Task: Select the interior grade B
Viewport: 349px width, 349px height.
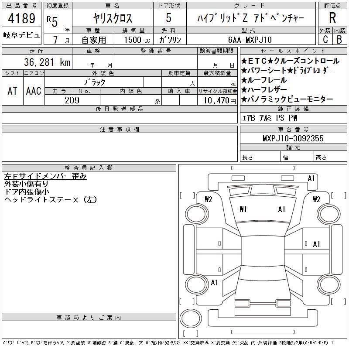Action: tap(339, 39)
